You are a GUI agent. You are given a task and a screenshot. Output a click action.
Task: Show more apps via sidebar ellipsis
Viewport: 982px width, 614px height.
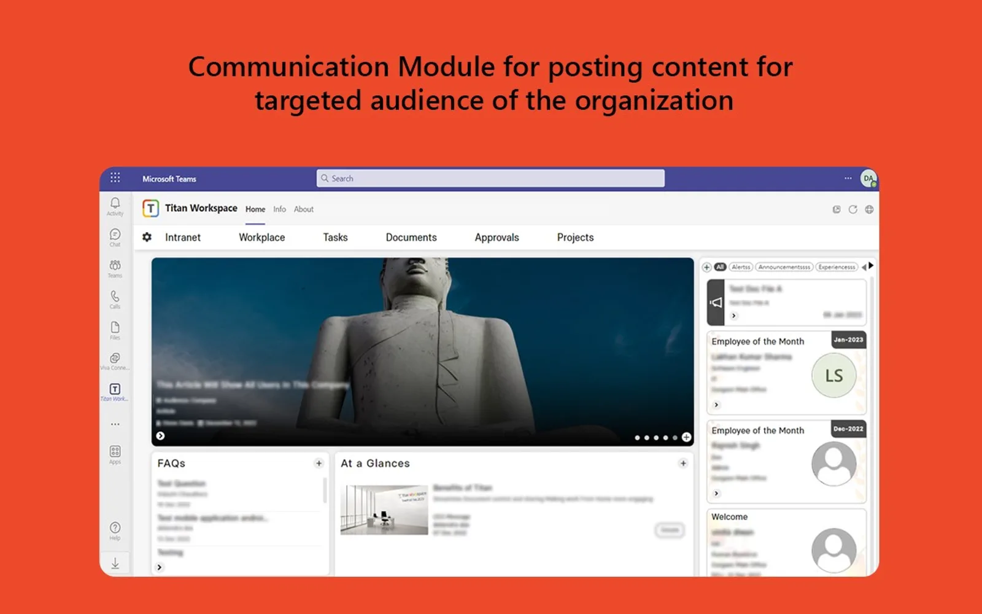pos(115,424)
